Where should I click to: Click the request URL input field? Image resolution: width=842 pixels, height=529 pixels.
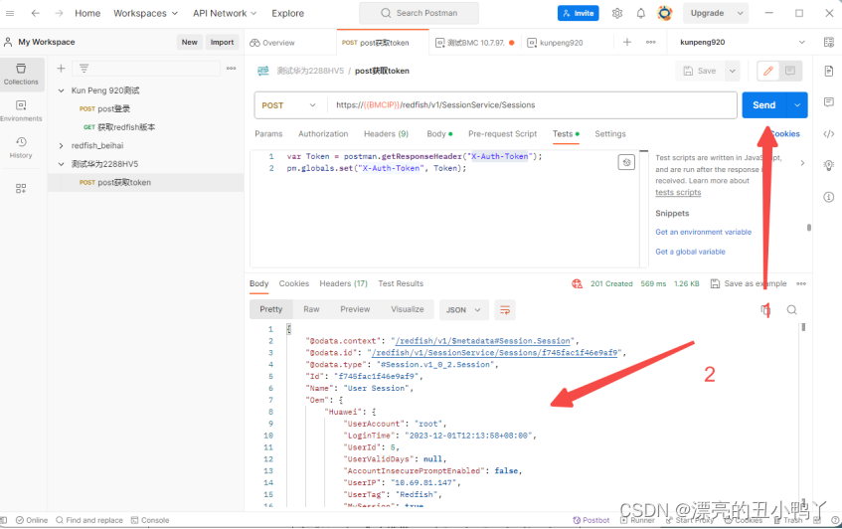532,104
